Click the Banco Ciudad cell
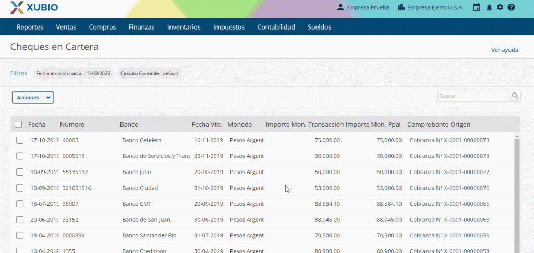The height and width of the screenshot is (253, 534). click(140, 188)
